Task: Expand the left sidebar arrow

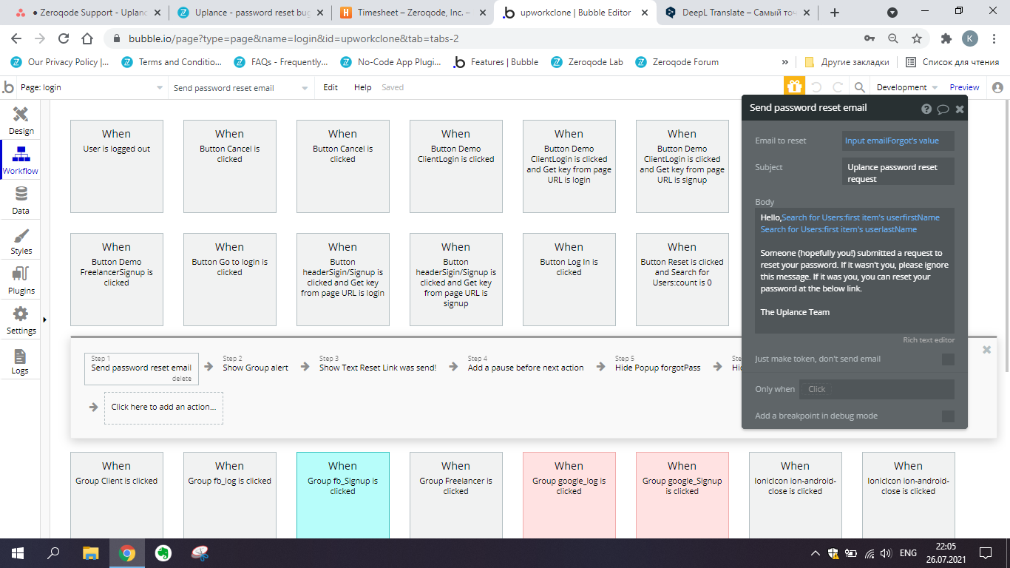Action: coord(44,319)
